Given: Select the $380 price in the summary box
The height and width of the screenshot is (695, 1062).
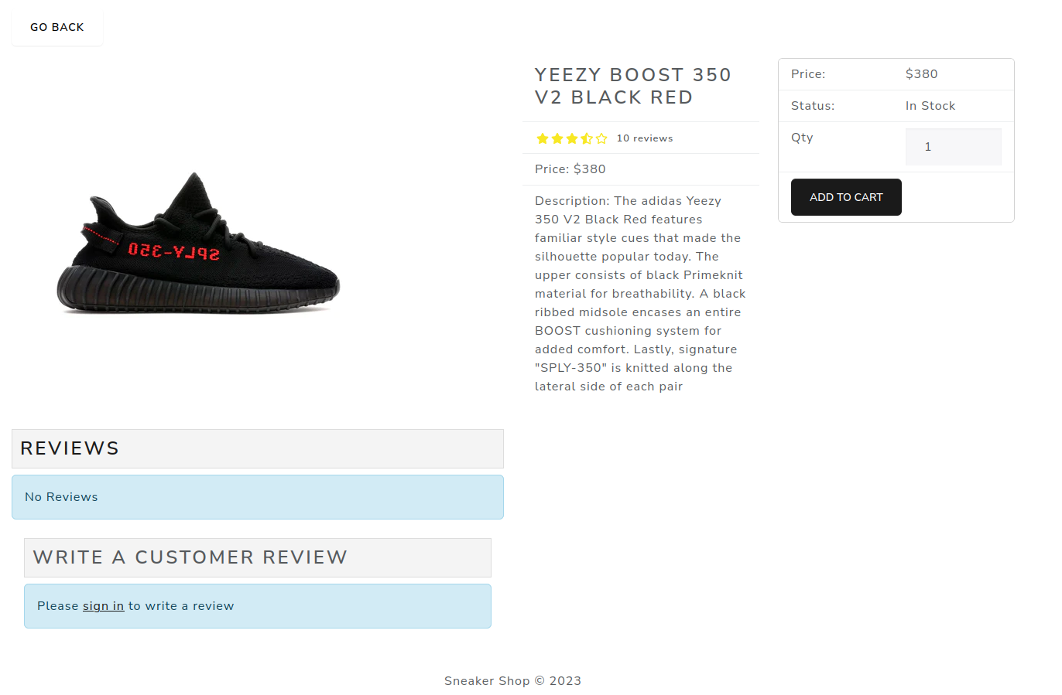Looking at the screenshot, I should [920, 73].
